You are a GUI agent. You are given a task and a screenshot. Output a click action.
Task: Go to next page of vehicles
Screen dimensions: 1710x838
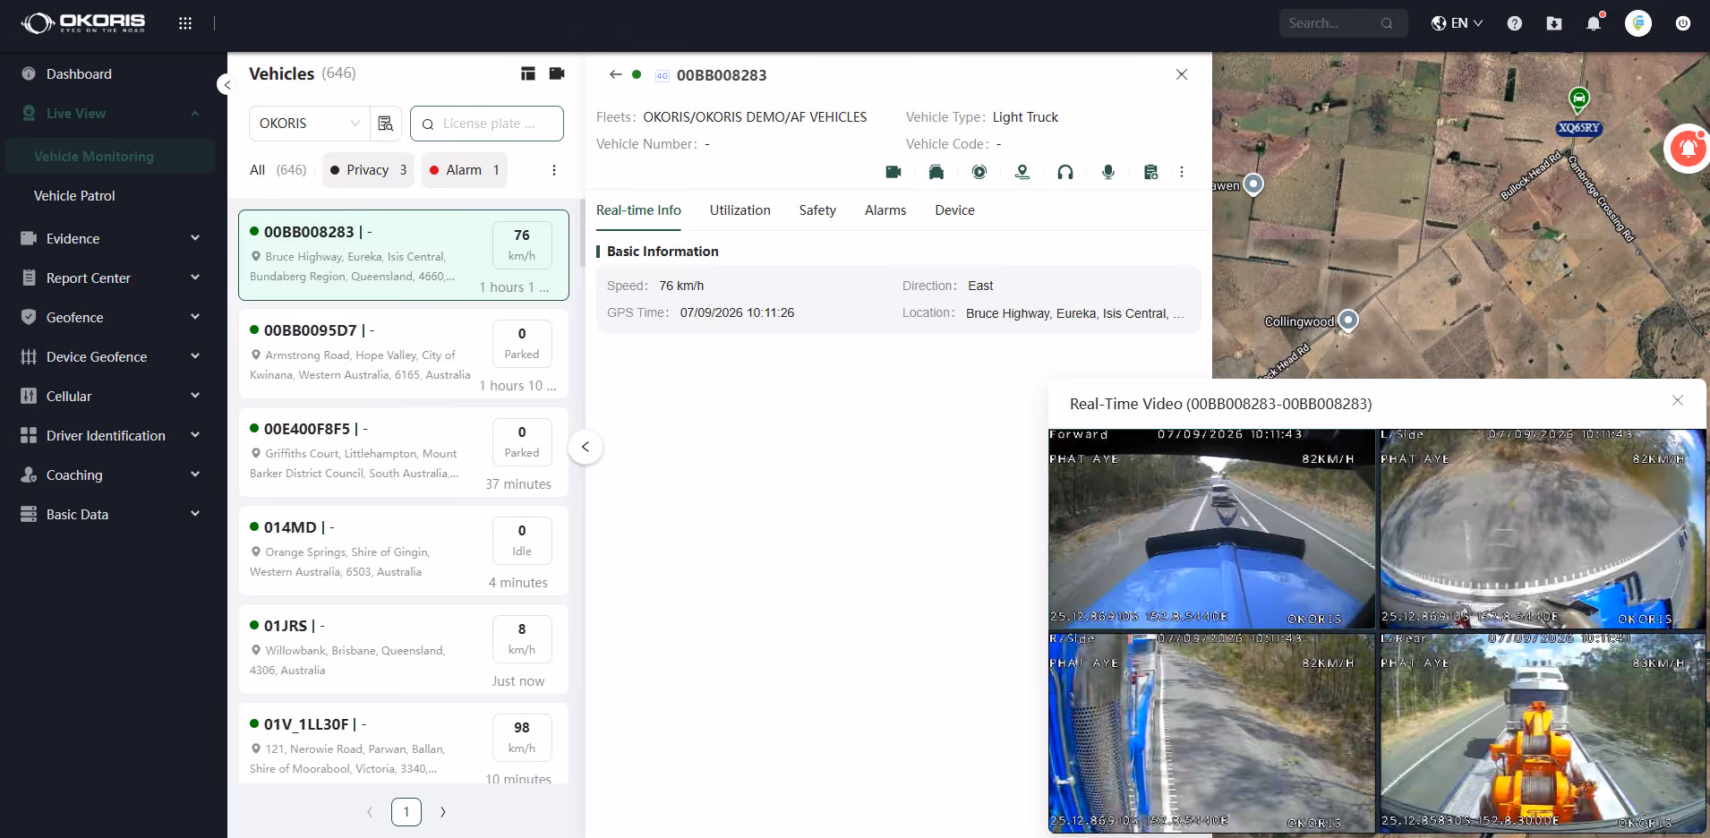pyautogui.click(x=442, y=812)
